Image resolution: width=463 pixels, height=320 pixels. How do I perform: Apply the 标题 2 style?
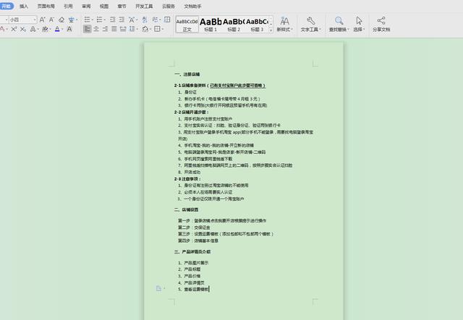234,25
